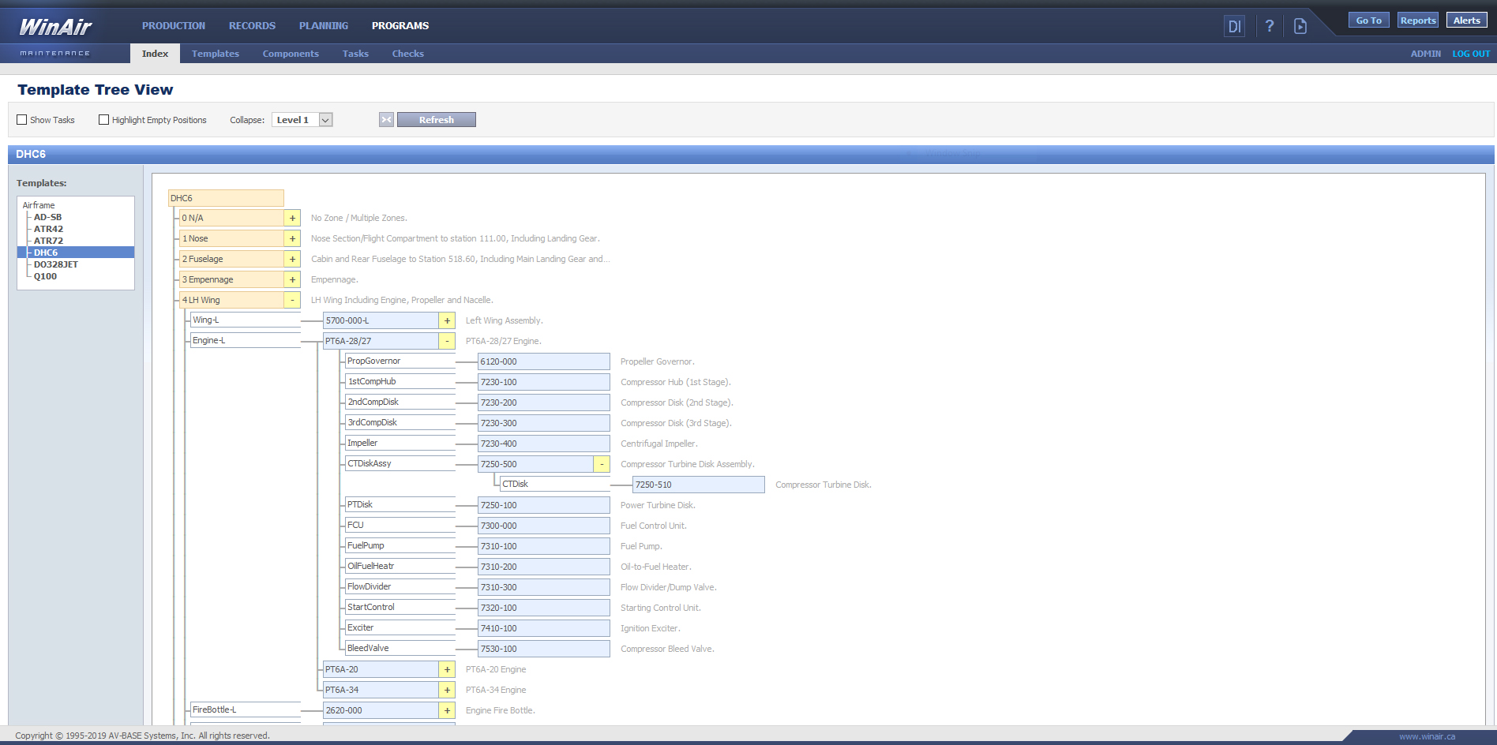Image resolution: width=1497 pixels, height=745 pixels.
Task: Open the PROGRAMS menu
Action: pyautogui.click(x=400, y=26)
